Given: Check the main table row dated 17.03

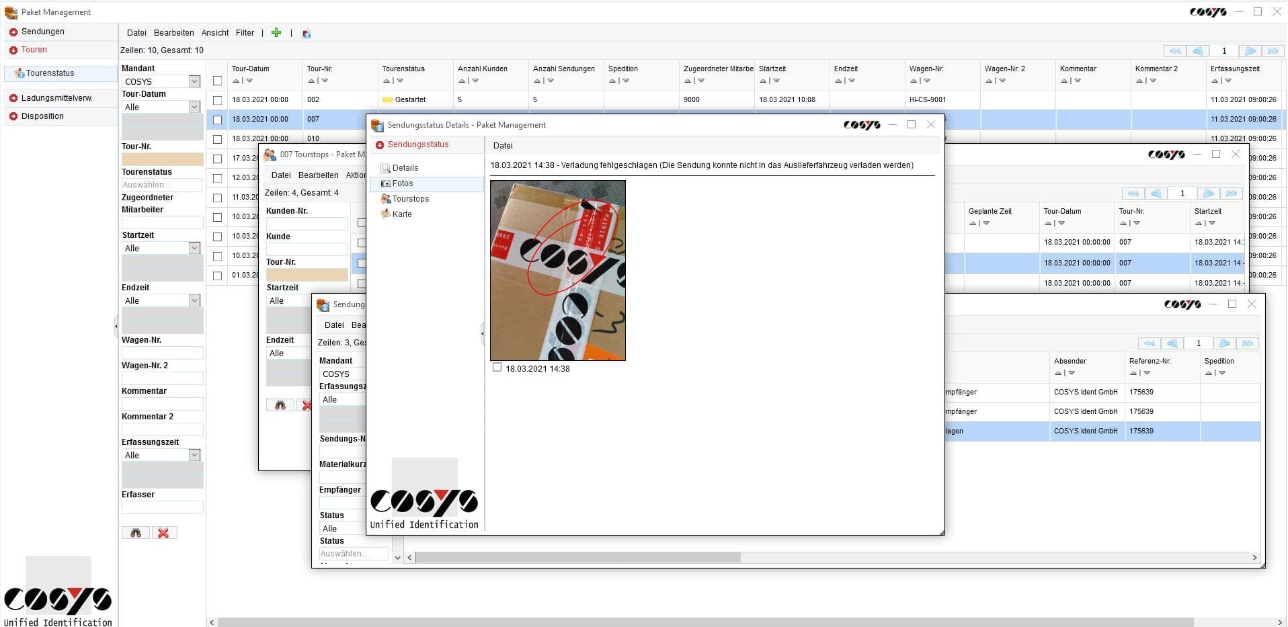Looking at the screenshot, I should (x=217, y=159).
